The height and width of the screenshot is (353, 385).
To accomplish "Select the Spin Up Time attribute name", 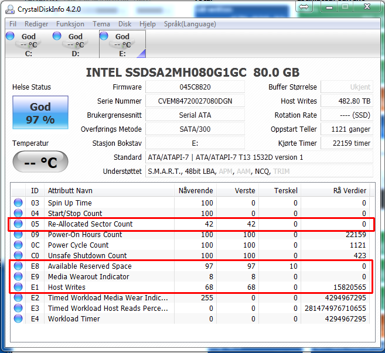I will [70, 203].
